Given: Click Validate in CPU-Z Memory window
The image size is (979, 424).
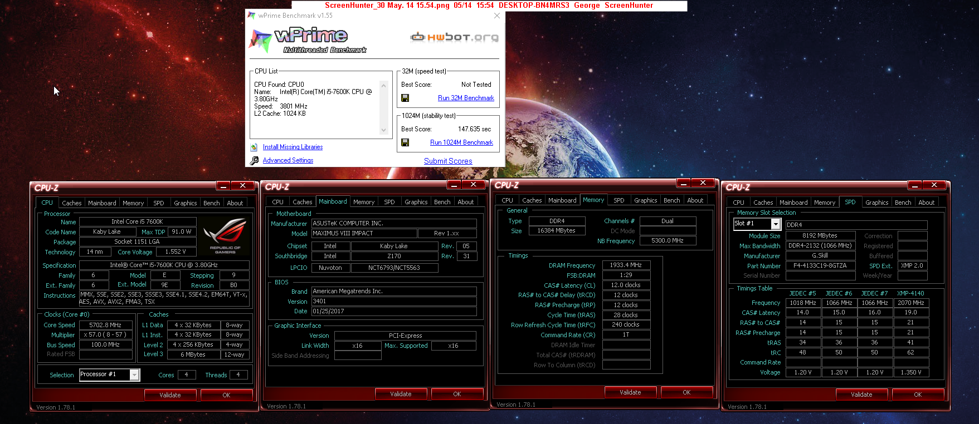Looking at the screenshot, I should 630,392.
